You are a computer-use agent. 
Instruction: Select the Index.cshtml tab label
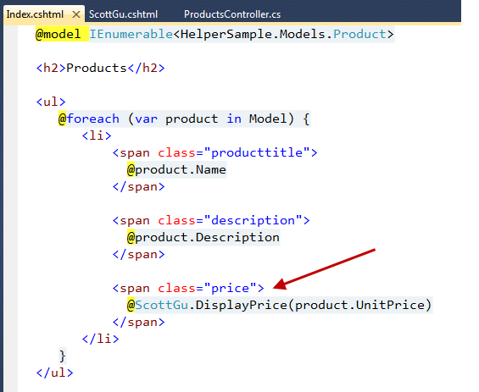click(35, 14)
